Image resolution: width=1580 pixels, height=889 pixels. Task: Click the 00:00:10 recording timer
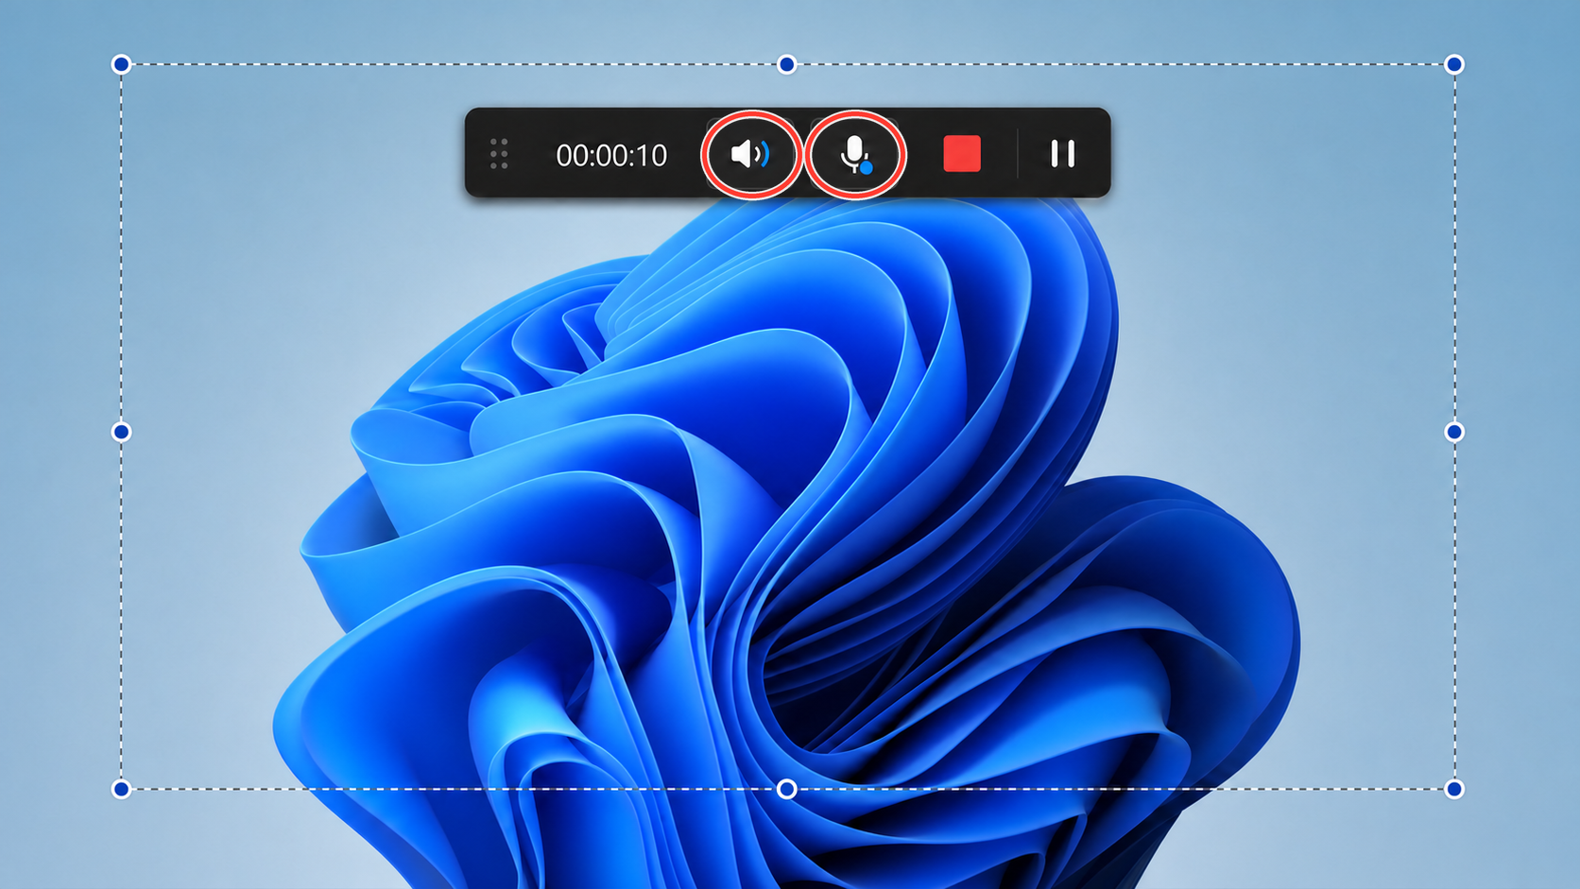click(x=611, y=155)
